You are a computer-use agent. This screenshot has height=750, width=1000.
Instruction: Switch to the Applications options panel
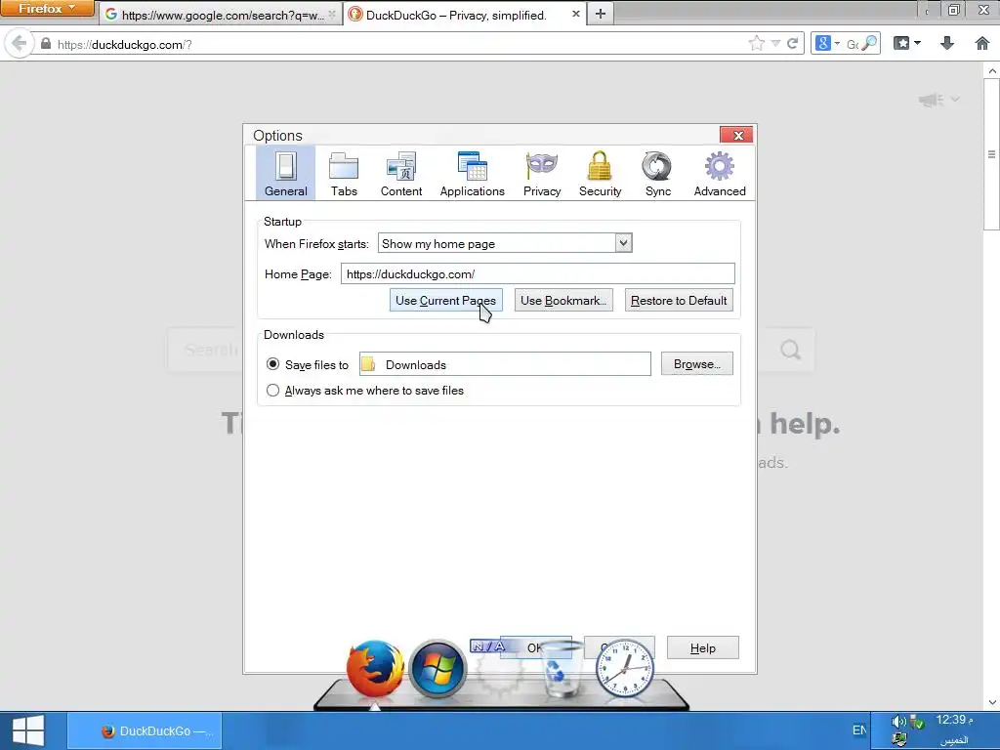coord(472,174)
